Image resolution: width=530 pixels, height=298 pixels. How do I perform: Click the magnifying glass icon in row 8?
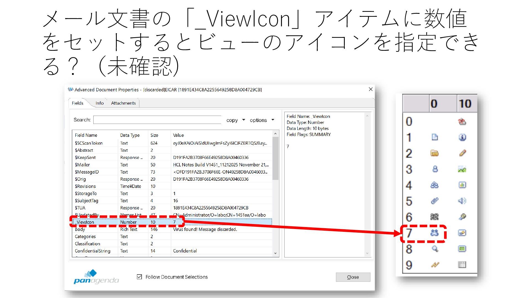[x=435, y=249]
